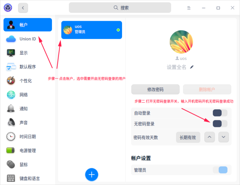Open the 通知 settings section
Image resolution: width=240 pixels, height=185 pixels.
coord(28,109)
